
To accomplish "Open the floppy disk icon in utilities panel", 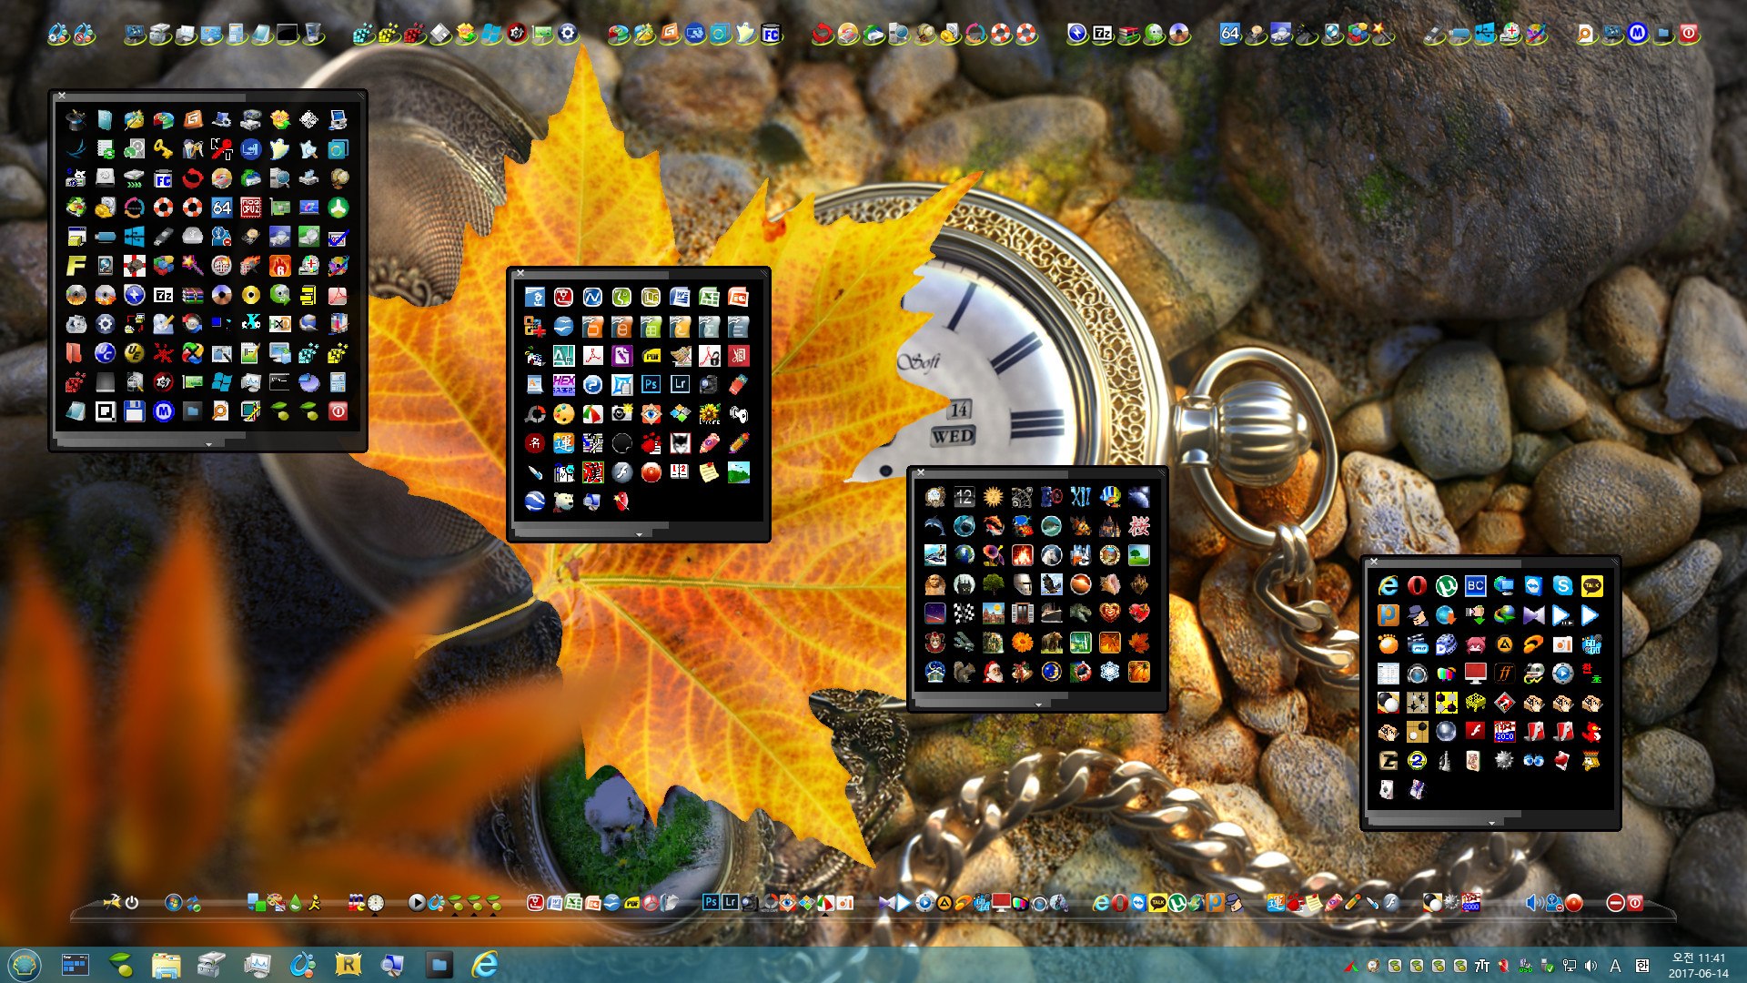I will 134,411.
